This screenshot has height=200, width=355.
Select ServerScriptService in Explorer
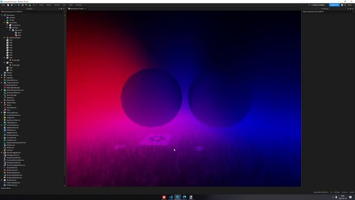pos(13,93)
